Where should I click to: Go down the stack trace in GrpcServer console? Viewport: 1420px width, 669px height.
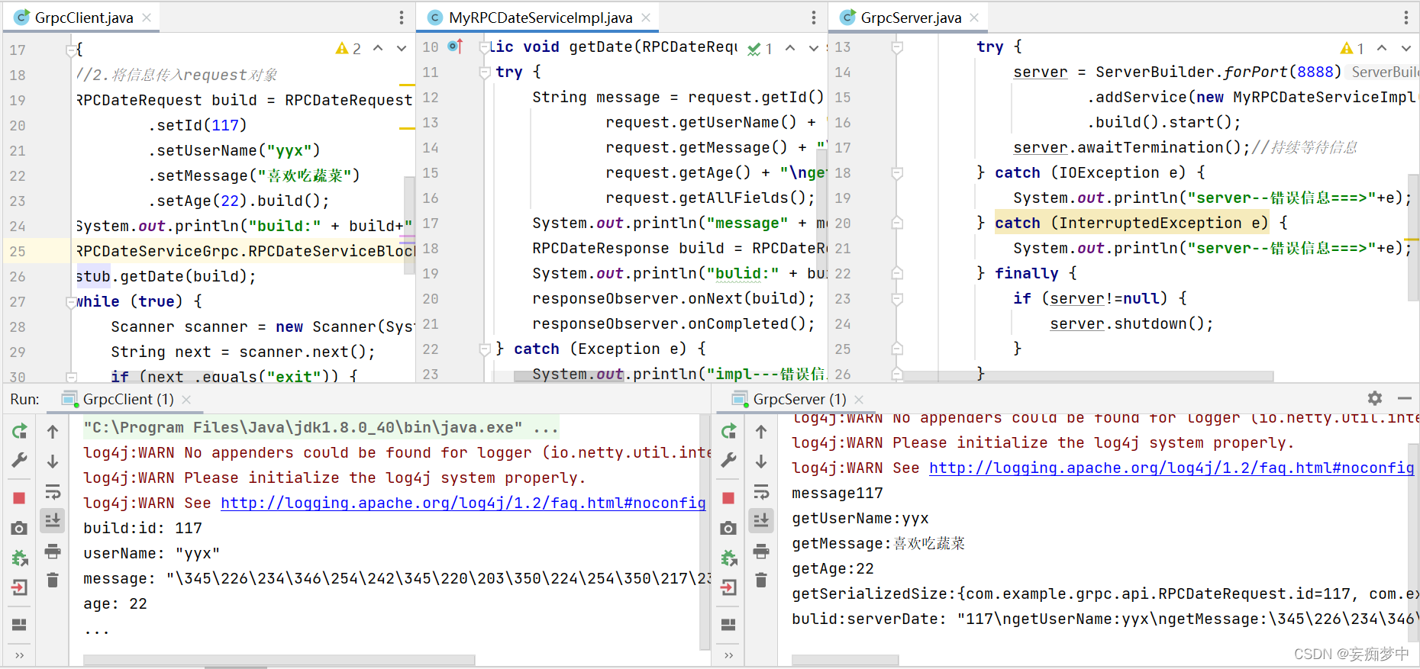[761, 462]
